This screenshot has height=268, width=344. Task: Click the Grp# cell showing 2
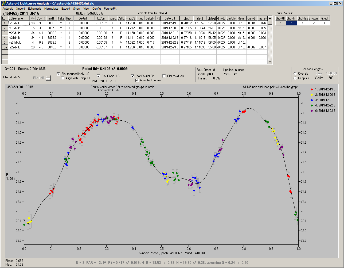click(x=69, y=43)
